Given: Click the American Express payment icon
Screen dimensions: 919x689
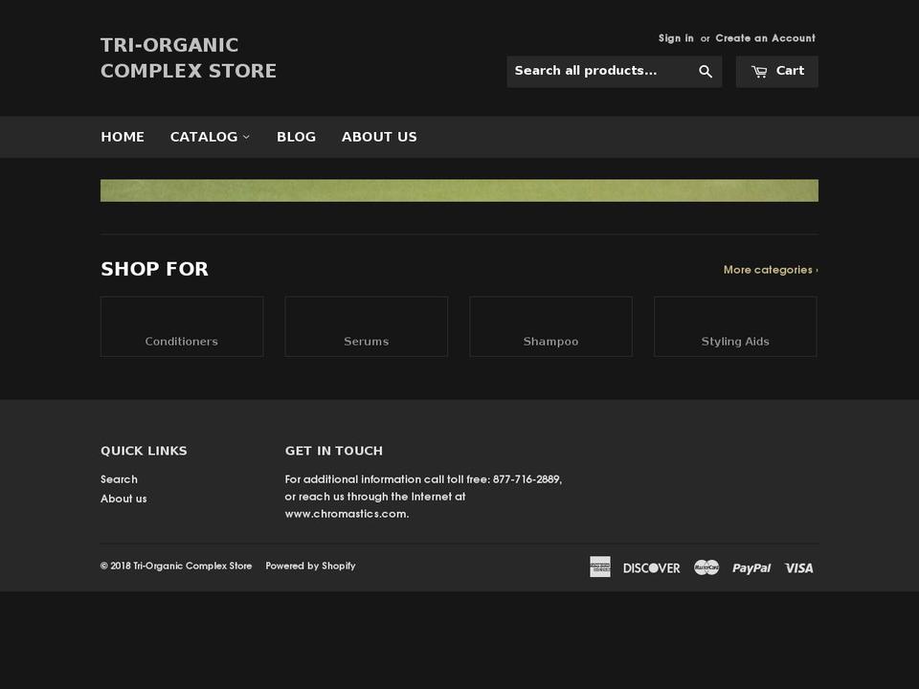Looking at the screenshot, I should coord(599,567).
